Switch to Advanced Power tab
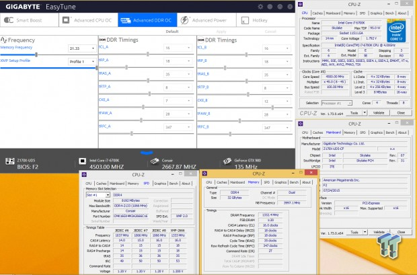 (206, 20)
